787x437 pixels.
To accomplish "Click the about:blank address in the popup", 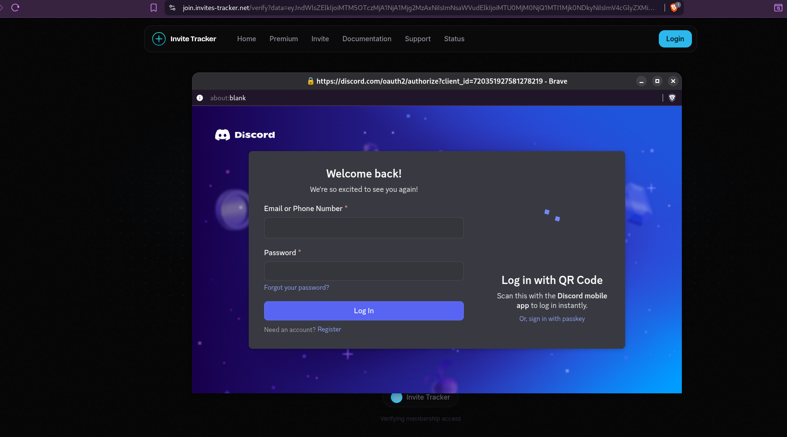I will click(228, 98).
